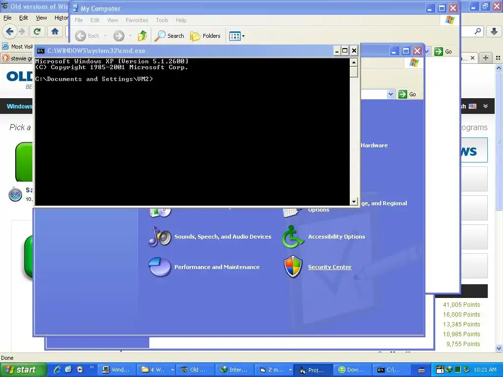Open the grouped 4 W... taskbar folder button
503x377 pixels.
point(156,370)
